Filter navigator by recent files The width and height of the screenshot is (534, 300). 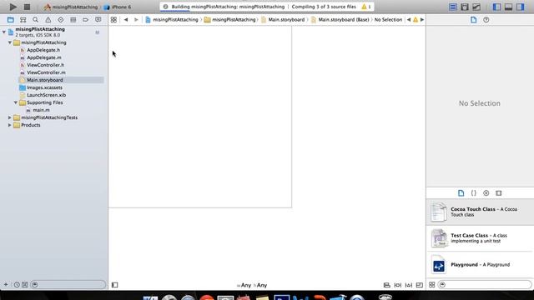coord(17,285)
